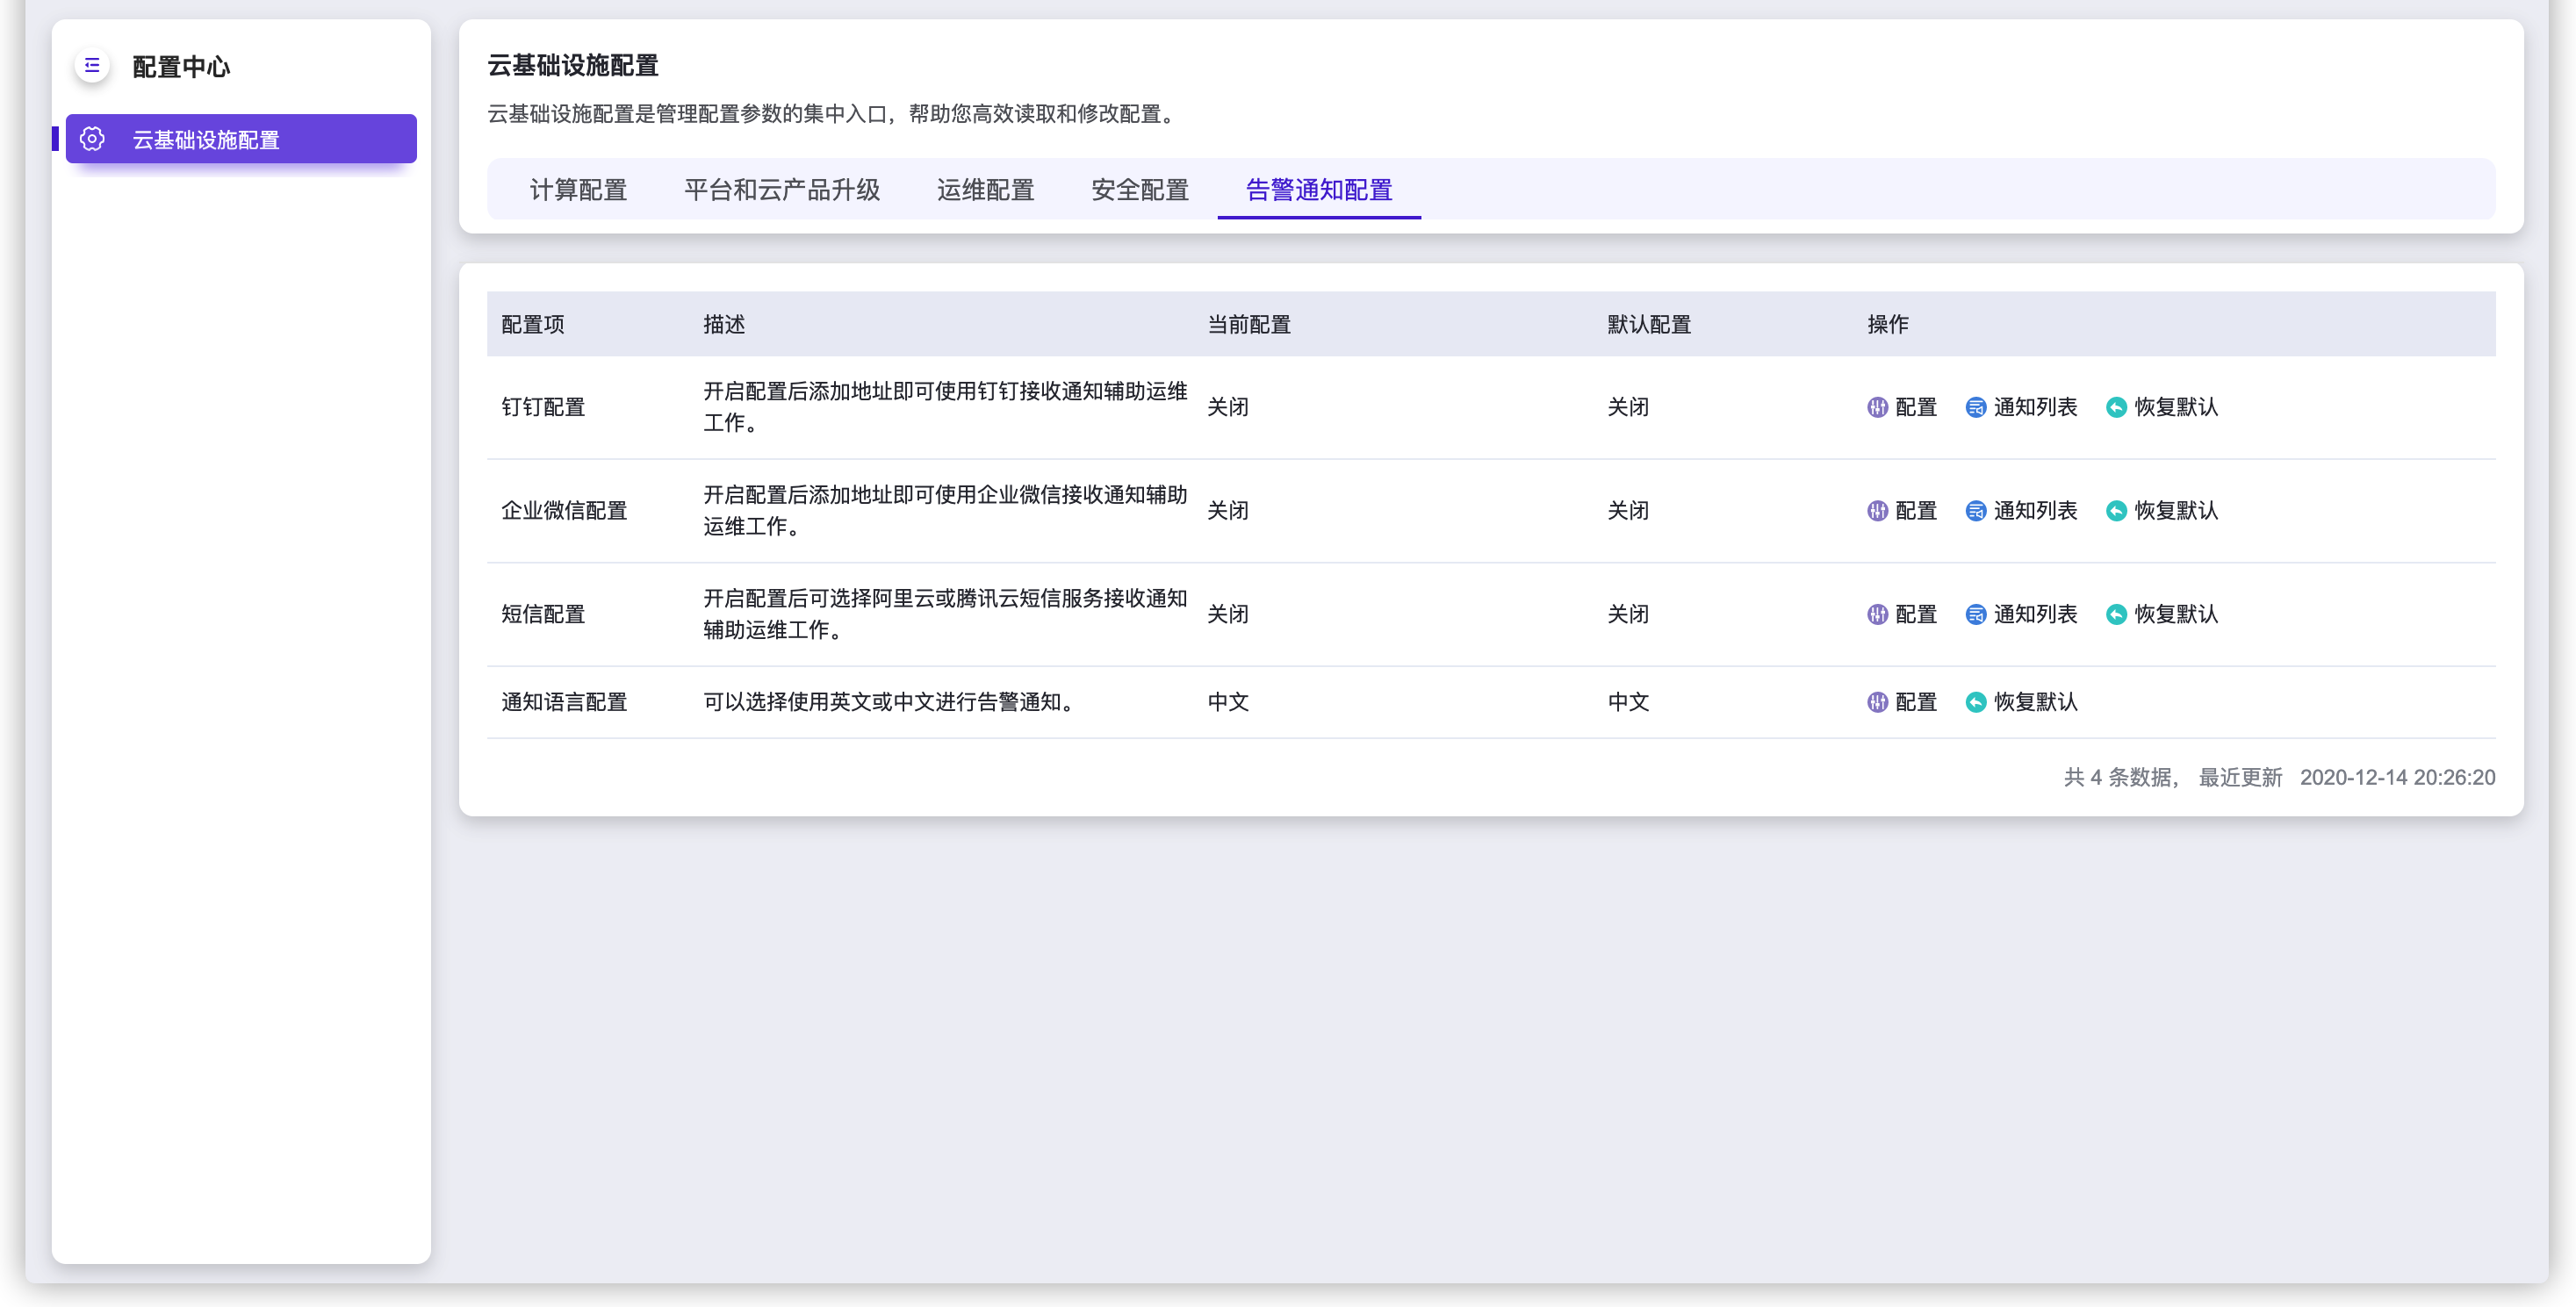Click 配置 icon for 企业微信配置 row
Screen dimensions: 2576x1307
pos(1877,511)
